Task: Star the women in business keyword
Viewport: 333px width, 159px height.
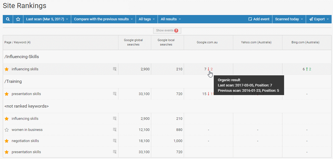Action: [7, 130]
